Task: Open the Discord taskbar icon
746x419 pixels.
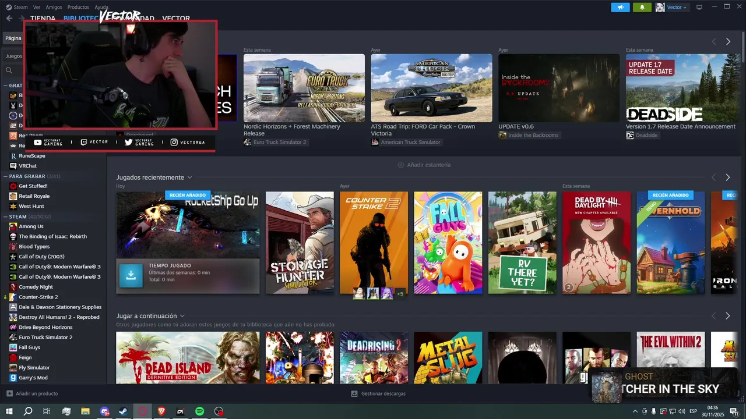Action: click(x=104, y=411)
